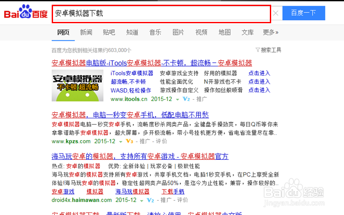Viewport: 344px width, 215px height.
Task: Click the 安卓游戏全支持 text
Action: pos(179,73)
